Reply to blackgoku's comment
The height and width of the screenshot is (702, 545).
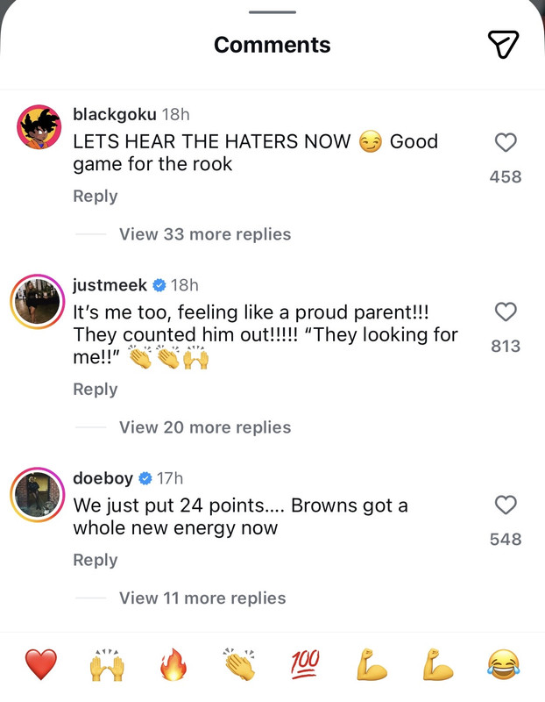(x=96, y=196)
